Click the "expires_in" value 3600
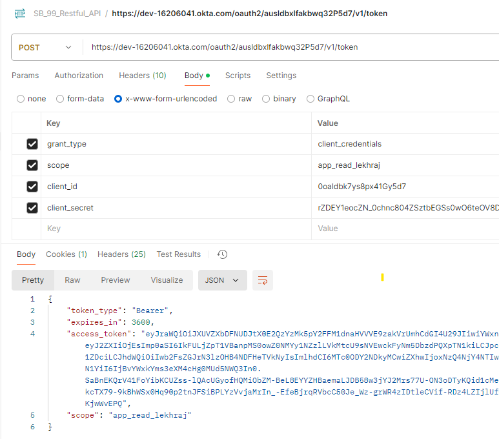This screenshot has height=439, width=499. click(x=141, y=322)
